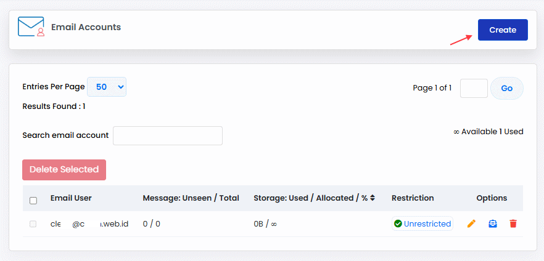Click the Email Accounts envelope icon
Viewport: 544px width, 261px height.
pos(31,26)
